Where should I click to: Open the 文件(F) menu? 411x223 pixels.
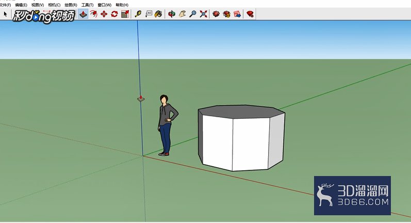[x=5, y=5]
